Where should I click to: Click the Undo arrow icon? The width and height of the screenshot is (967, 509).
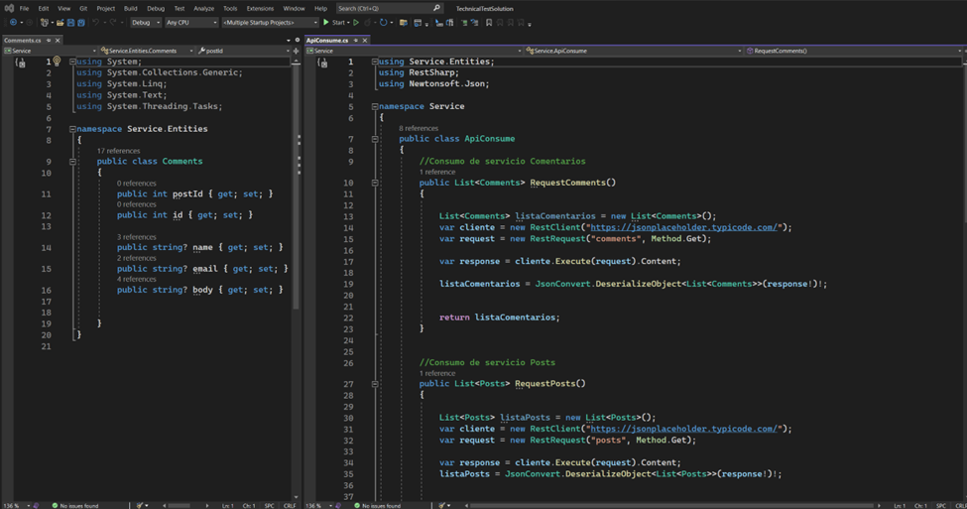pyautogui.click(x=95, y=22)
